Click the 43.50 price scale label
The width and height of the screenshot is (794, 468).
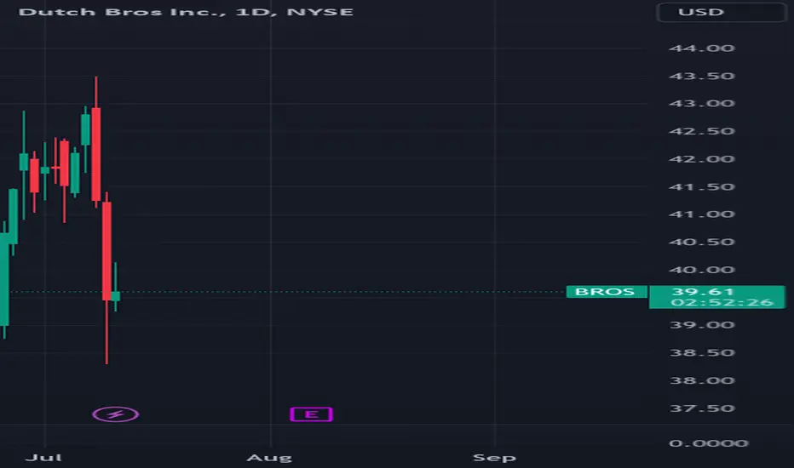point(701,76)
